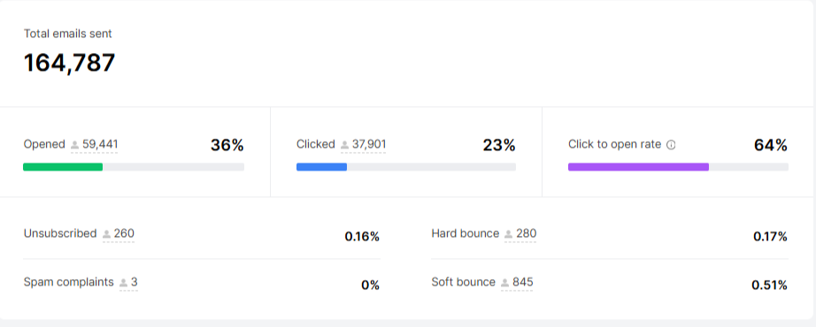The width and height of the screenshot is (816, 327).
Task: Click the person icon next to Opened
Action: [75, 145]
